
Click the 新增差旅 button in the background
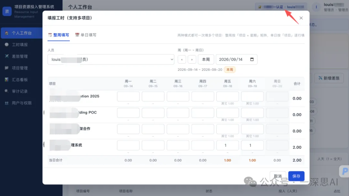tap(329, 78)
